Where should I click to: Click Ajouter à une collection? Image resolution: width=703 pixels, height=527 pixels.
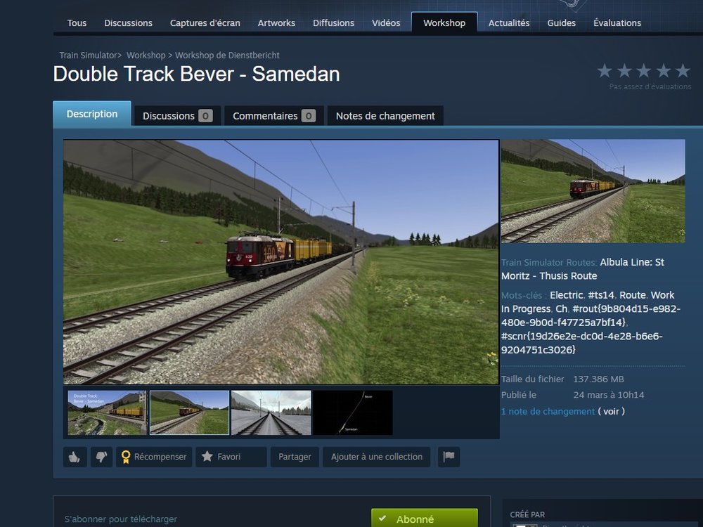[x=377, y=457]
